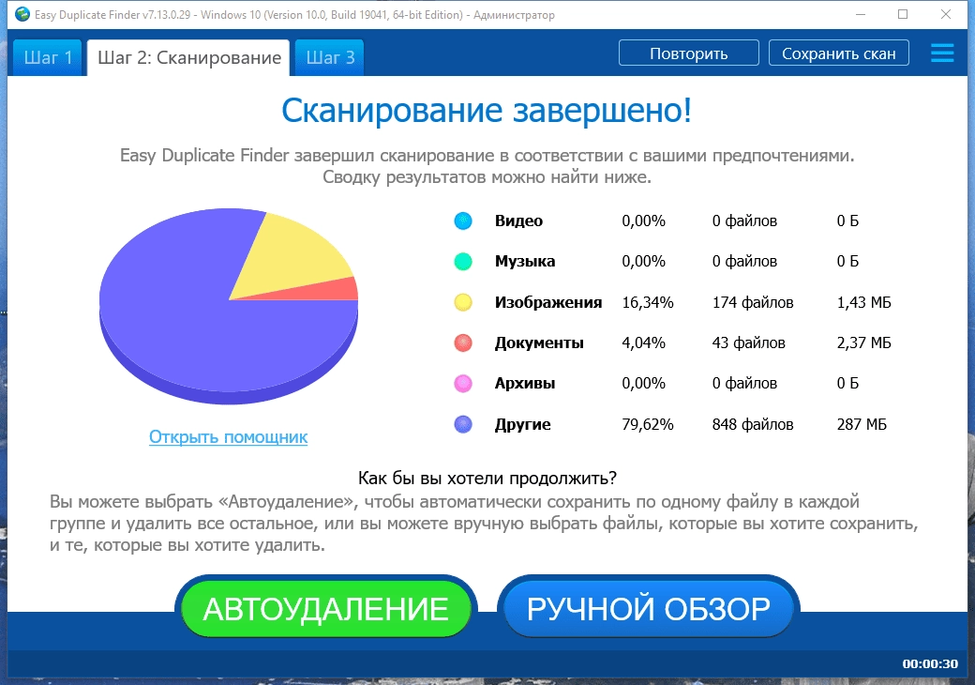Click the Сохранить скан button
Image resolution: width=975 pixels, height=685 pixels.
[x=839, y=53]
